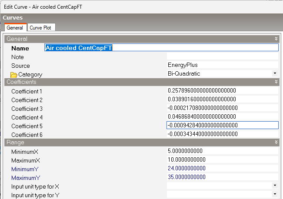Collapse the Range section
Viewport: 283px width, 199px height.
(x=276, y=142)
